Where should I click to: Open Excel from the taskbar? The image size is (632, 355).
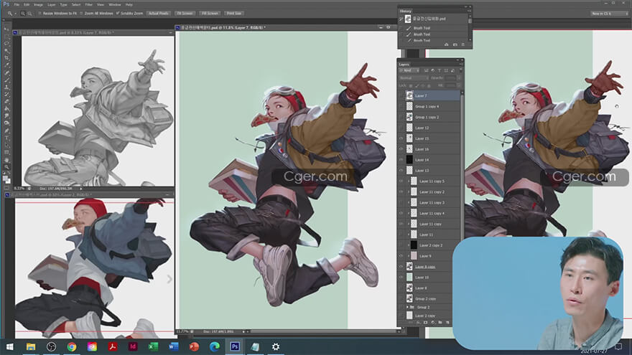153,346
